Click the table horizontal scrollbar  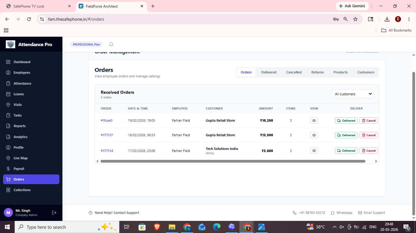[x=233, y=161]
